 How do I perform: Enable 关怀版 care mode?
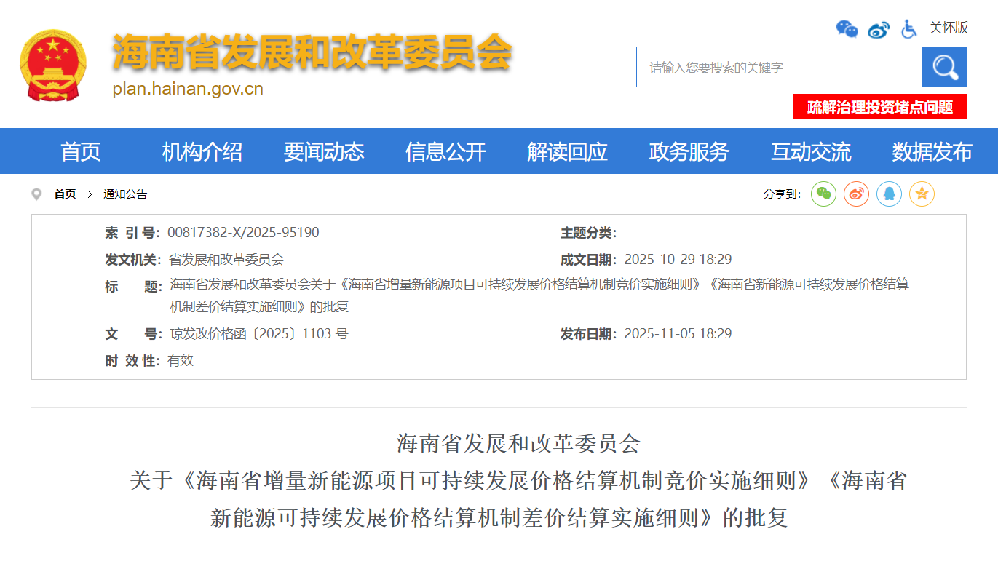tap(949, 28)
